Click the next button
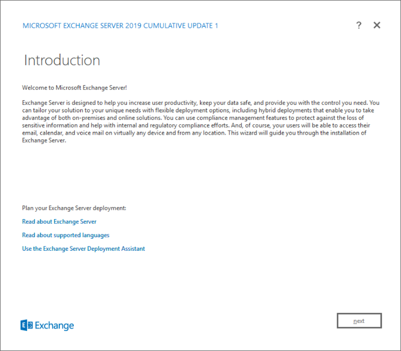This screenshot has width=401, height=351. click(x=359, y=321)
